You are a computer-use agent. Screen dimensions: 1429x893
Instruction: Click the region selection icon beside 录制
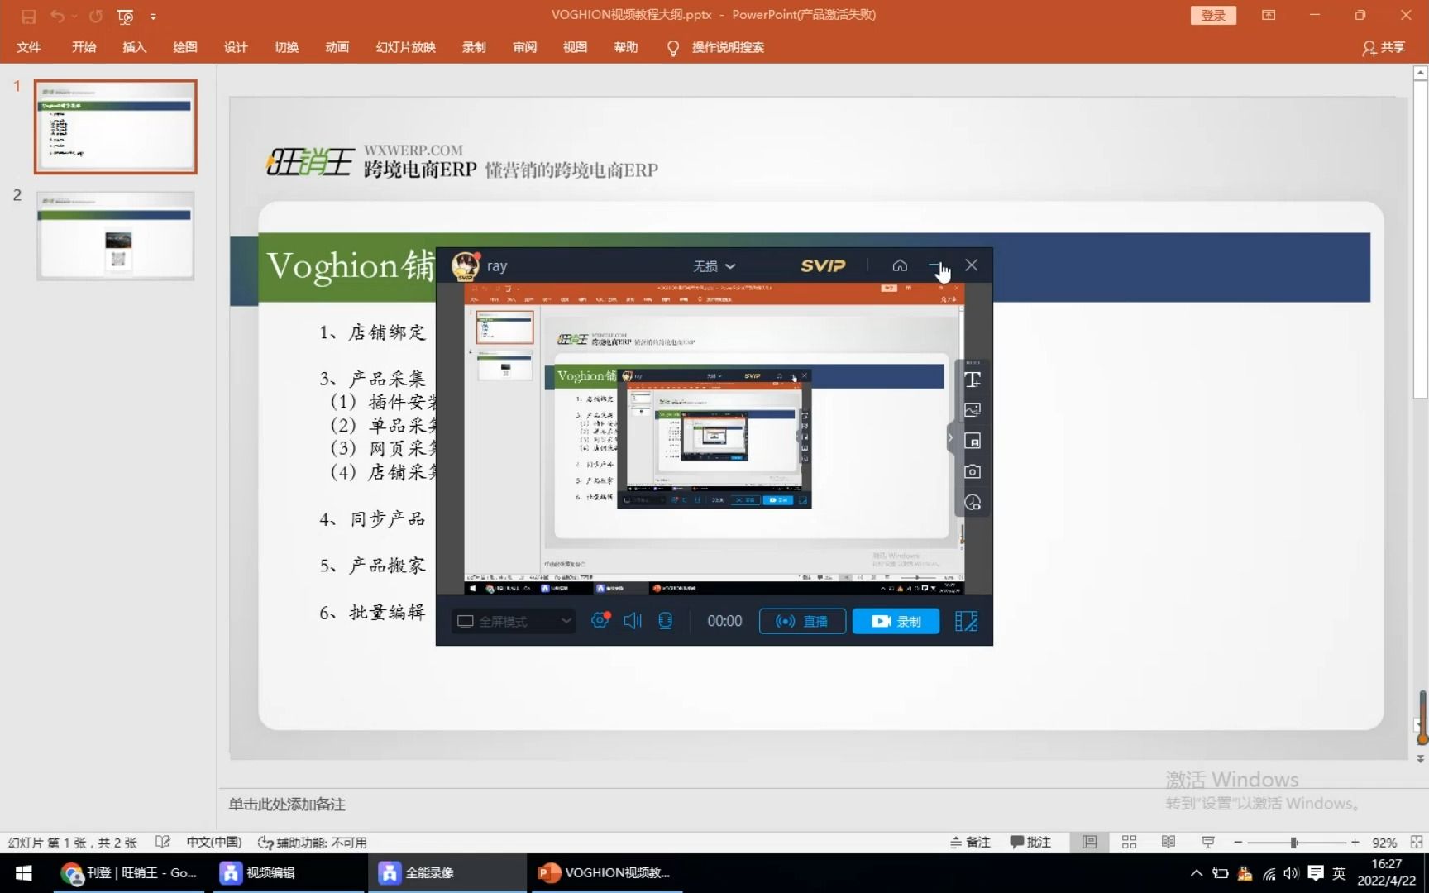click(x=966, y=621)
